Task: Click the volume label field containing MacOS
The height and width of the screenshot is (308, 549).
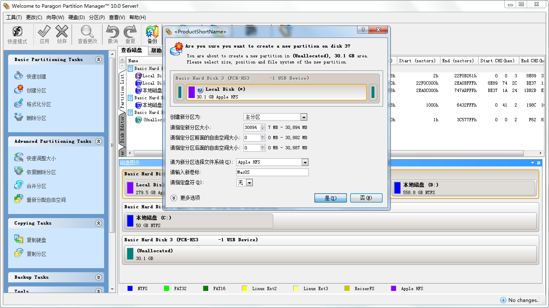Action: pyautogui.click(x=272, y=173)
